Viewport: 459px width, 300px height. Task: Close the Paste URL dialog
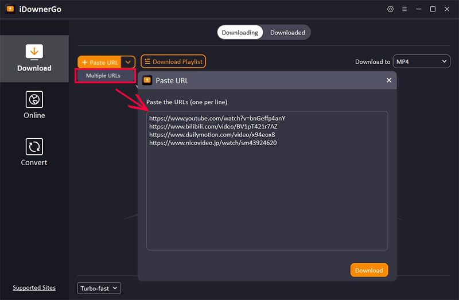pyautogui.click(x=389, y=80)
